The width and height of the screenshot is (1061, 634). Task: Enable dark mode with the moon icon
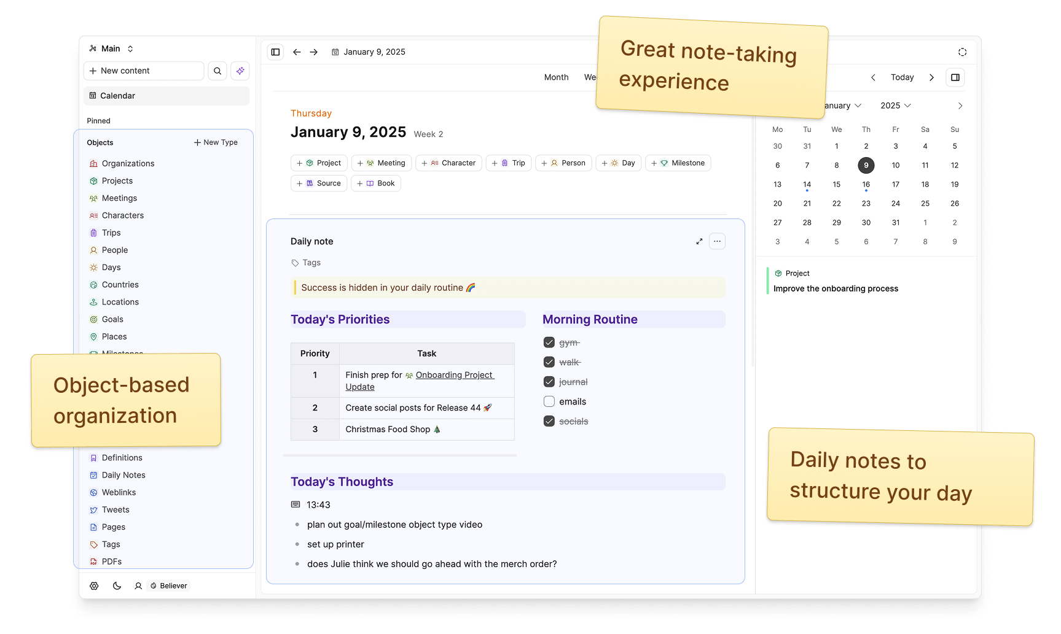coord(117,586)
